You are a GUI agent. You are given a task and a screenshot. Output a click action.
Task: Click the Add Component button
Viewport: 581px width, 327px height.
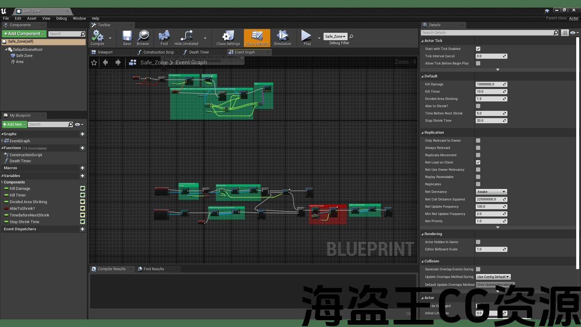pos(24,34)
